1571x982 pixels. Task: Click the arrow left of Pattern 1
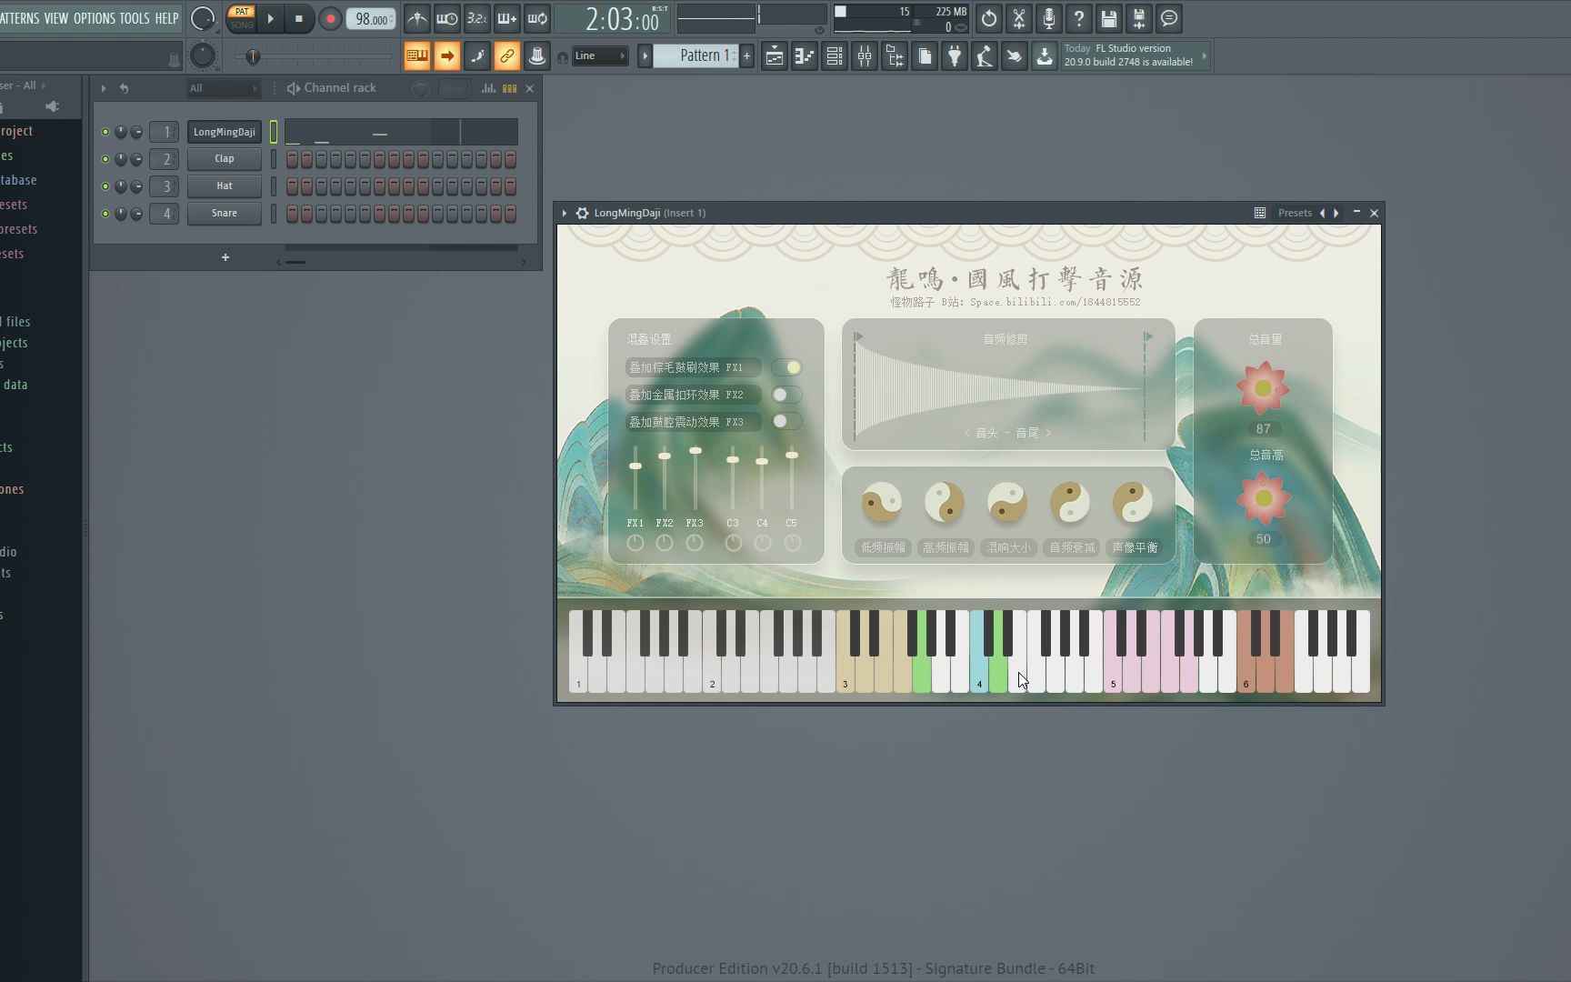(645, 55)
